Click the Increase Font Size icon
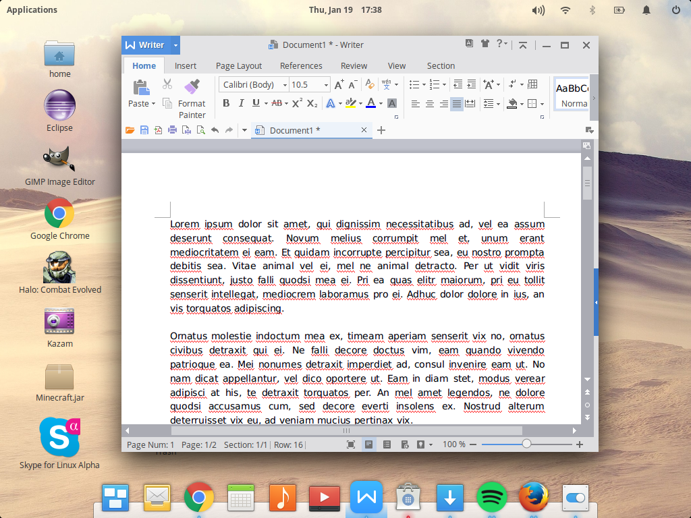 pyautogui.click(x=339, y=84)
